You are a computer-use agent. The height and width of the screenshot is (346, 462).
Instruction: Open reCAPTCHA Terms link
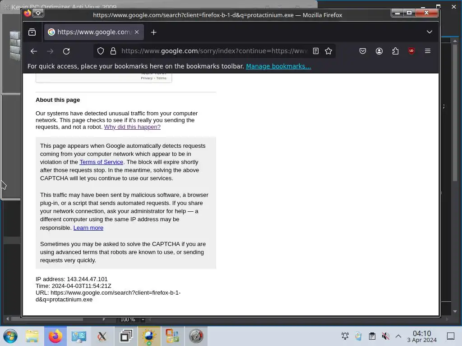[x=161, y=78]
